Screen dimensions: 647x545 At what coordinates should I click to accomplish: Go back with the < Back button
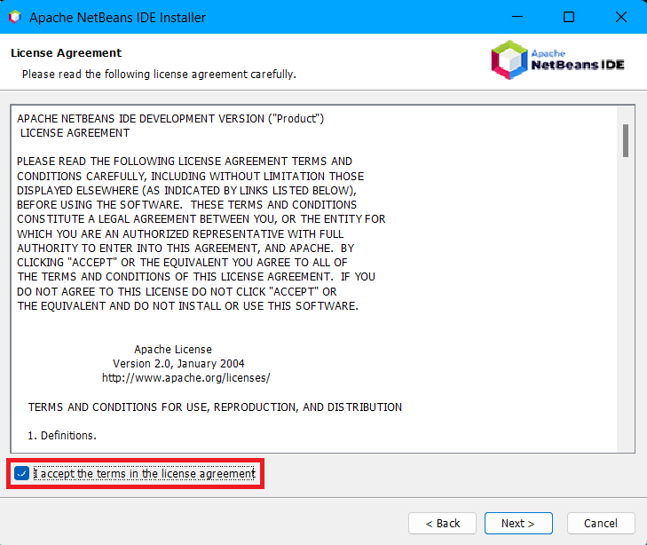coord(442,523)
